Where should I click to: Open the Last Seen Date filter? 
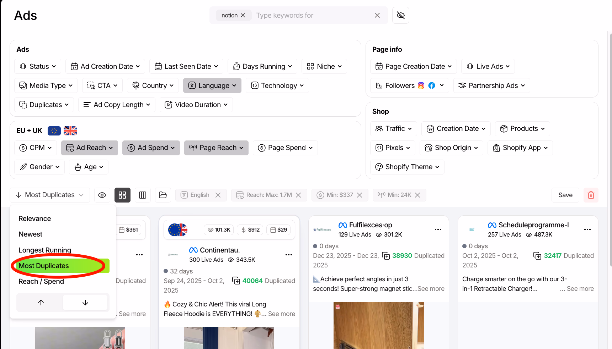tap(186, 66)
